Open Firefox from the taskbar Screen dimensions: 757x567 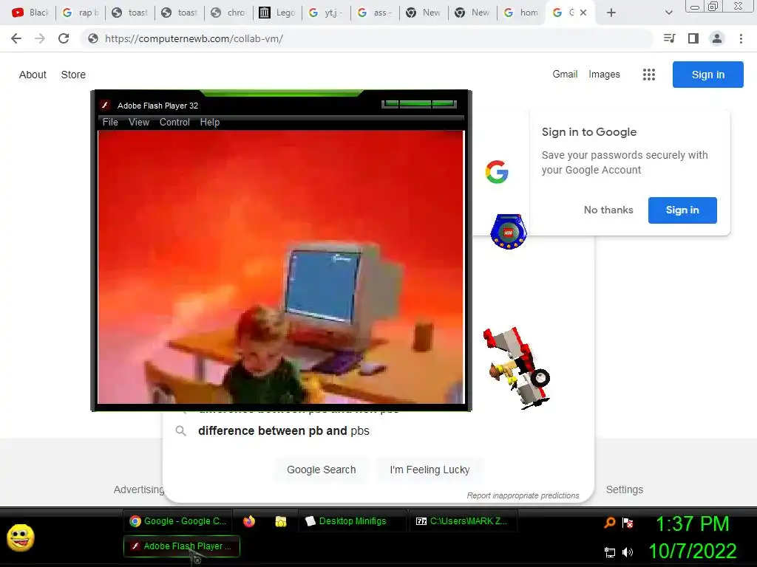pyautogui.click(x=249, y=521)
